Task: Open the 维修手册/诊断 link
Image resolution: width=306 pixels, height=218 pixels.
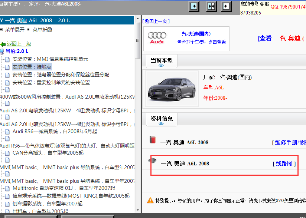Action: 290,142
